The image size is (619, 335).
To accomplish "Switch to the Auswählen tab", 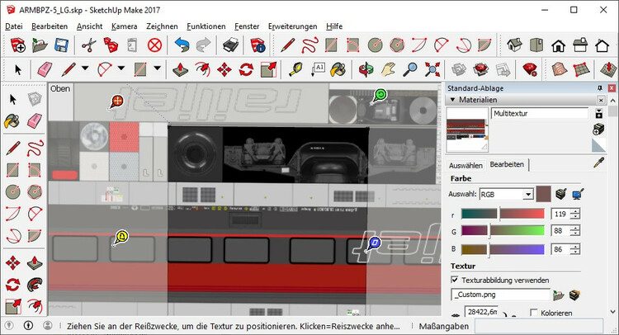I will coord(465,165).
